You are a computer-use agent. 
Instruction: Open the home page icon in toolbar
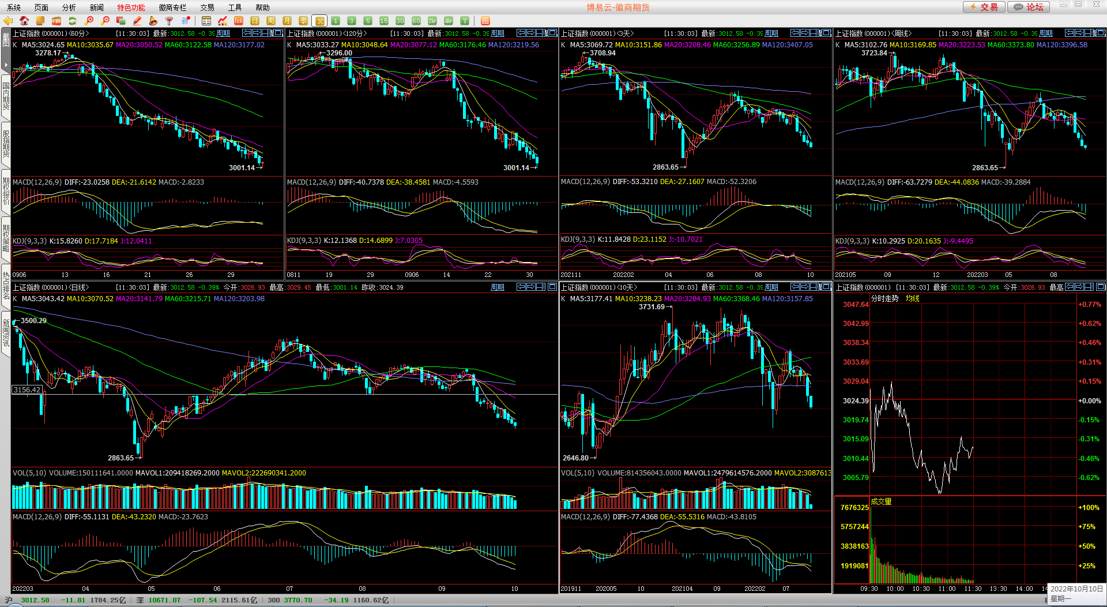(24, 21)
